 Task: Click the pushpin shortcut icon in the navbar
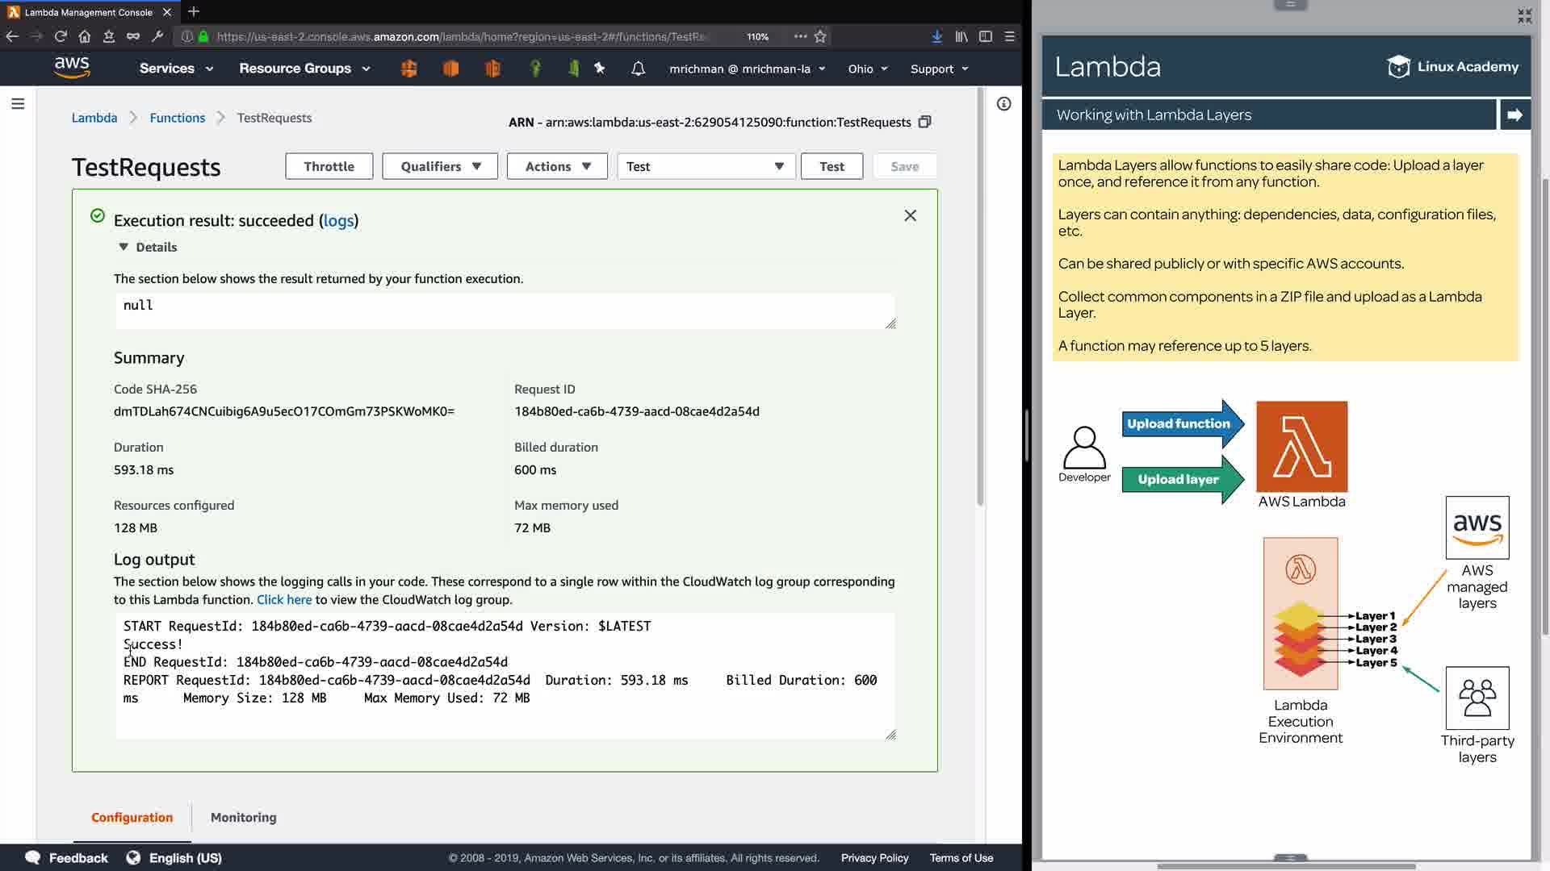pyautogui.click(x=600, y=69)
